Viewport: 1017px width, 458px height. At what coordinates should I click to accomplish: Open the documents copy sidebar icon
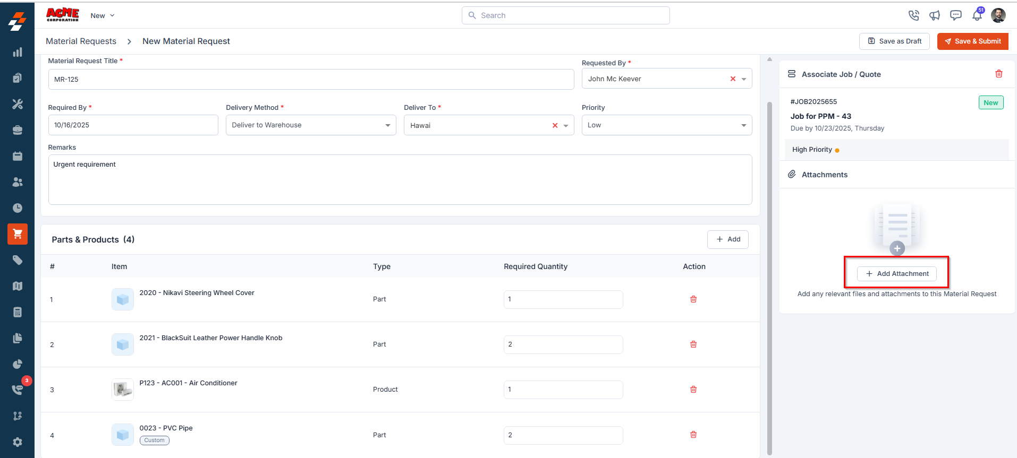[x=18, y=338]
